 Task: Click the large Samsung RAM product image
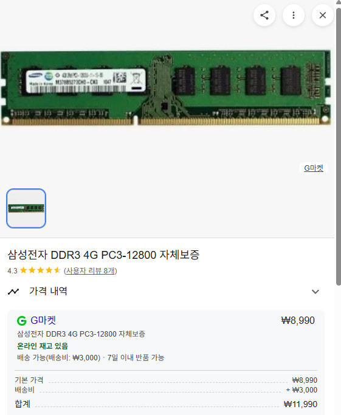coord(166,88)
